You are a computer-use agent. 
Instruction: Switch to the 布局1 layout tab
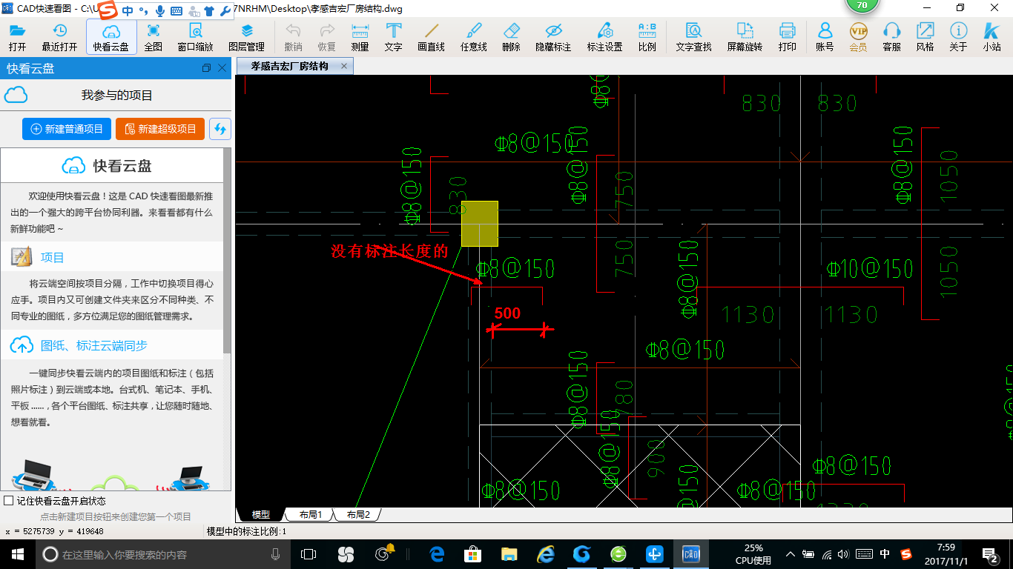[x=310, y=514]
